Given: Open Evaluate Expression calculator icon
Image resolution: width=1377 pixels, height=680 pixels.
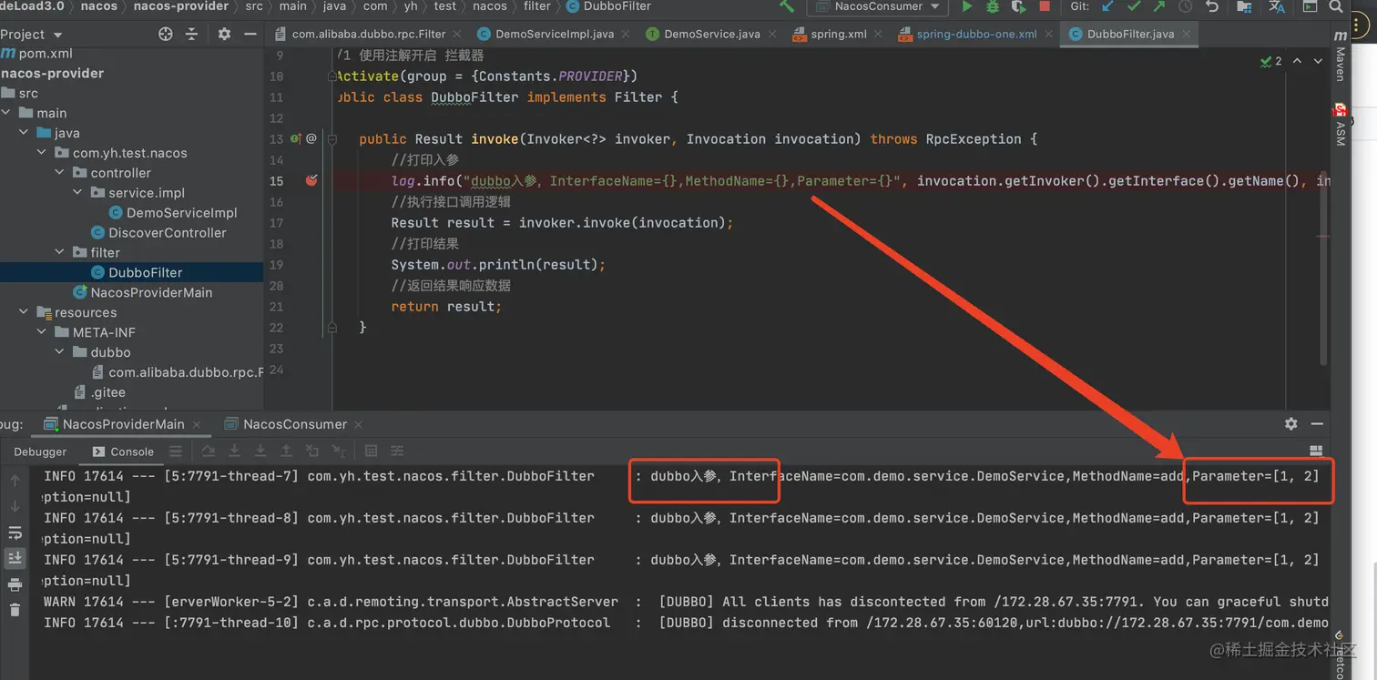Looking at the screenshot, I should tap(371, 451).
